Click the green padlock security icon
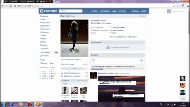 point(15,6)
